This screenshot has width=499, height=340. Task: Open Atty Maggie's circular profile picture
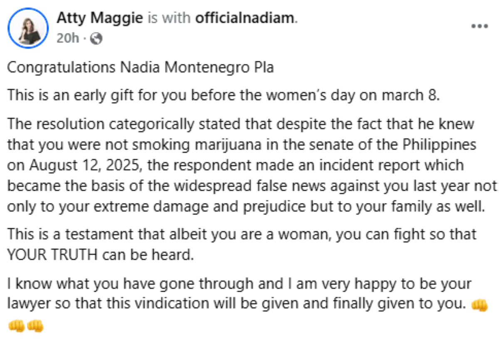(28, 28)
